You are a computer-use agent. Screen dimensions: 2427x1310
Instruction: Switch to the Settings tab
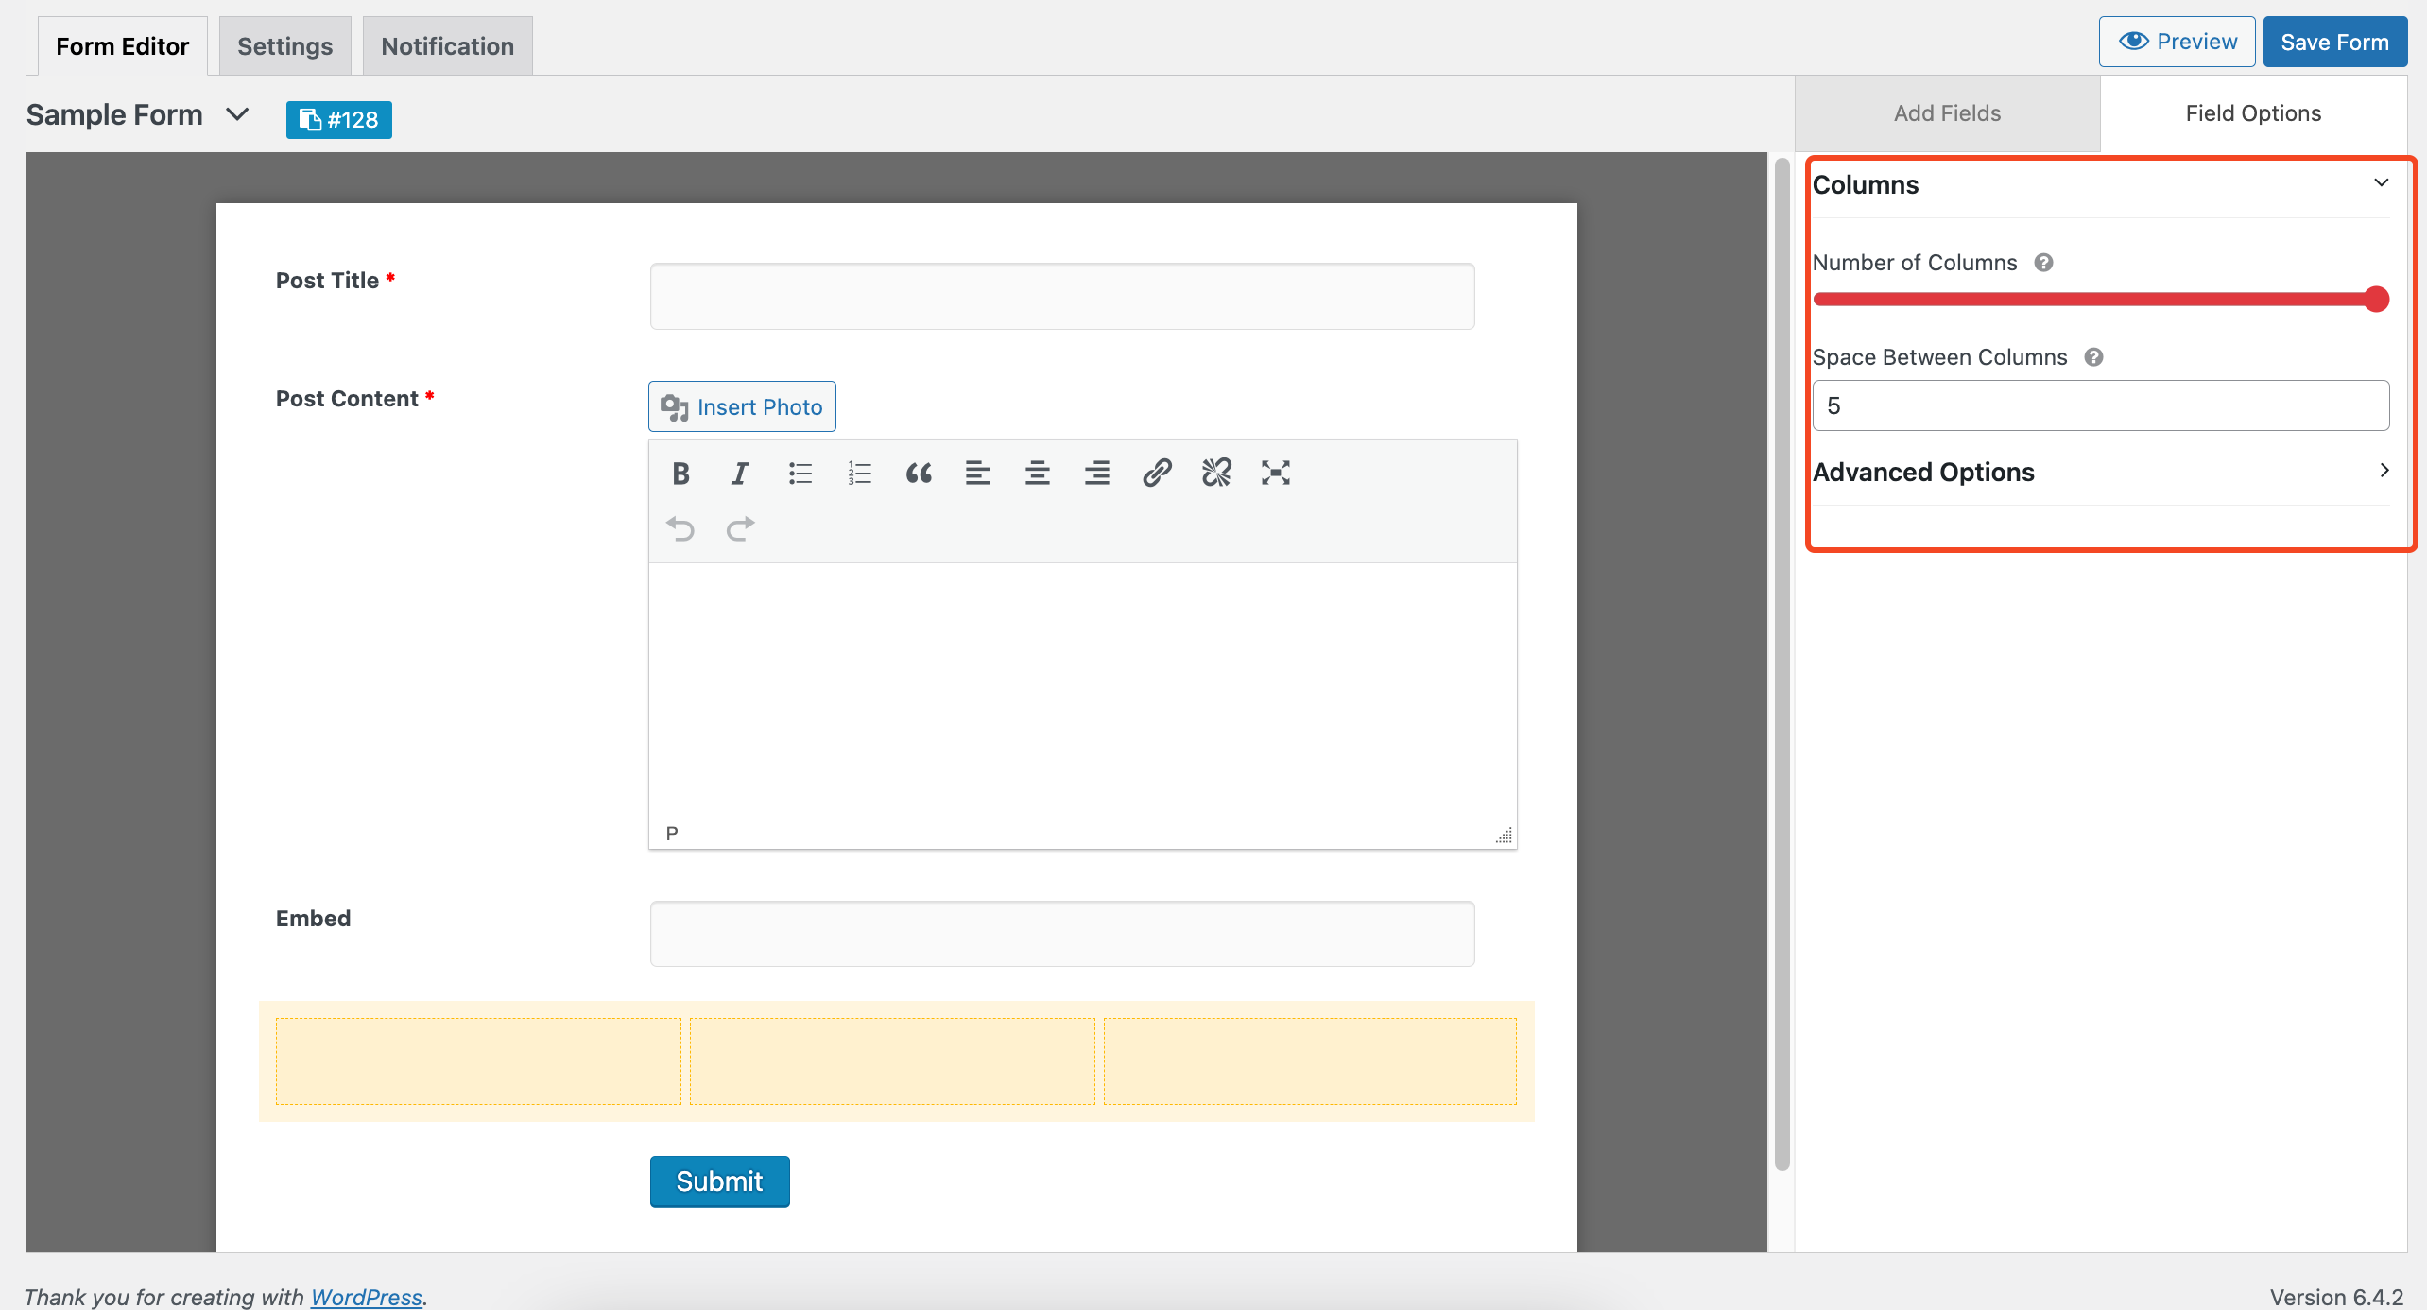click(285, 45)
